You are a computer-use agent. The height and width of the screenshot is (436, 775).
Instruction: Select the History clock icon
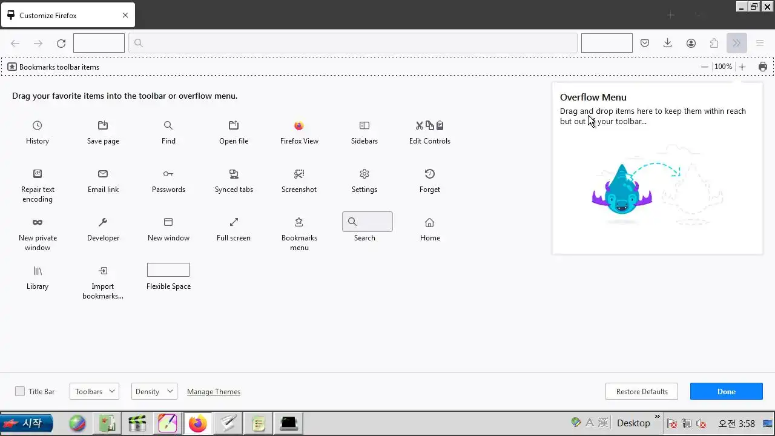(x=38, y=125)
